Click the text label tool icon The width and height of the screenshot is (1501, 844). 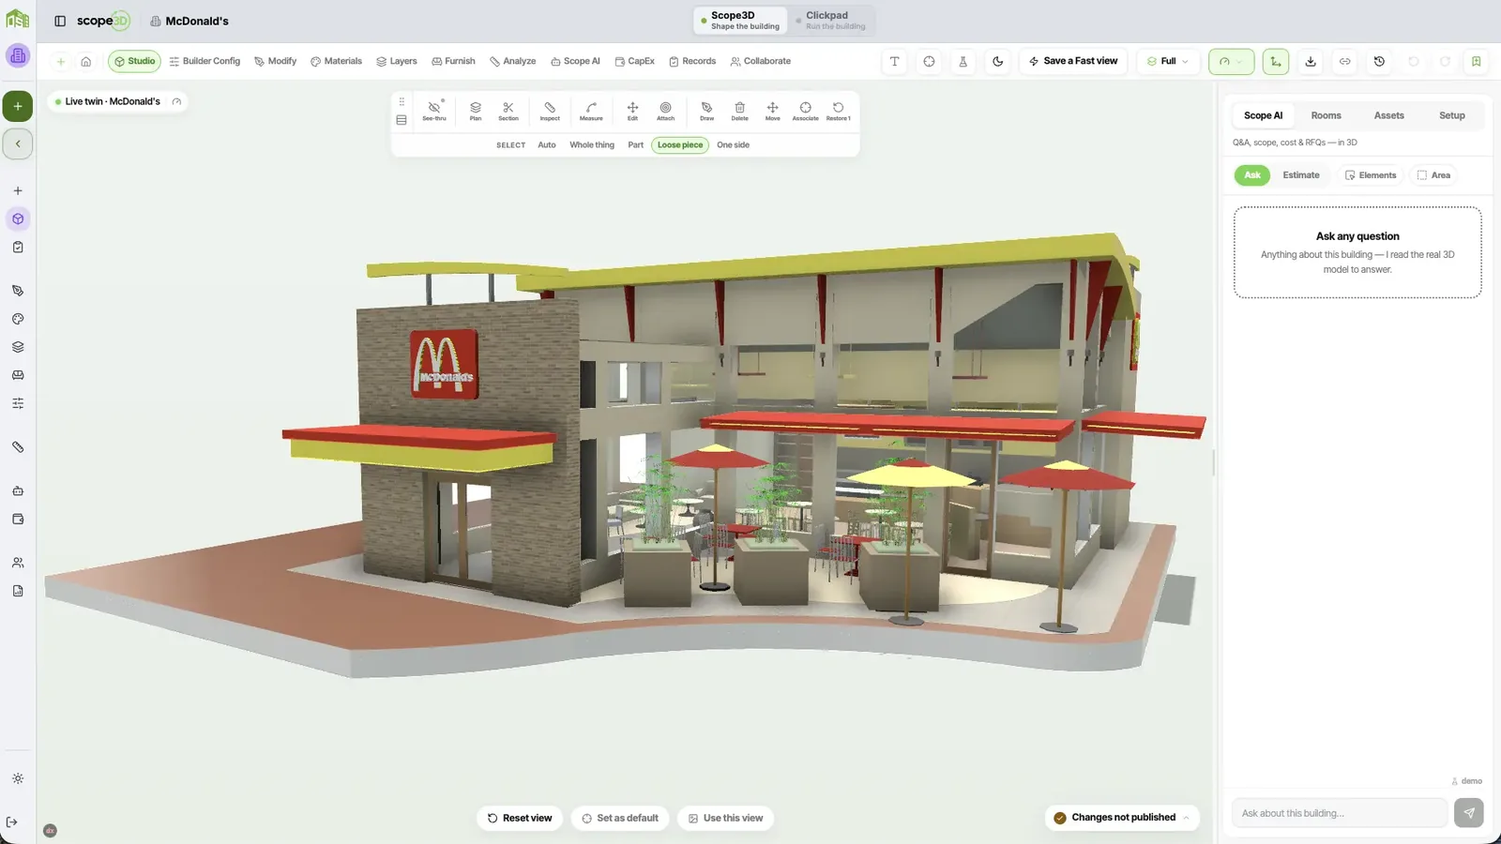coord(894,61)
